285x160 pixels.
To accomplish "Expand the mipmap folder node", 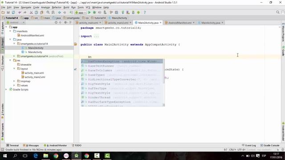I will (14, 81).
